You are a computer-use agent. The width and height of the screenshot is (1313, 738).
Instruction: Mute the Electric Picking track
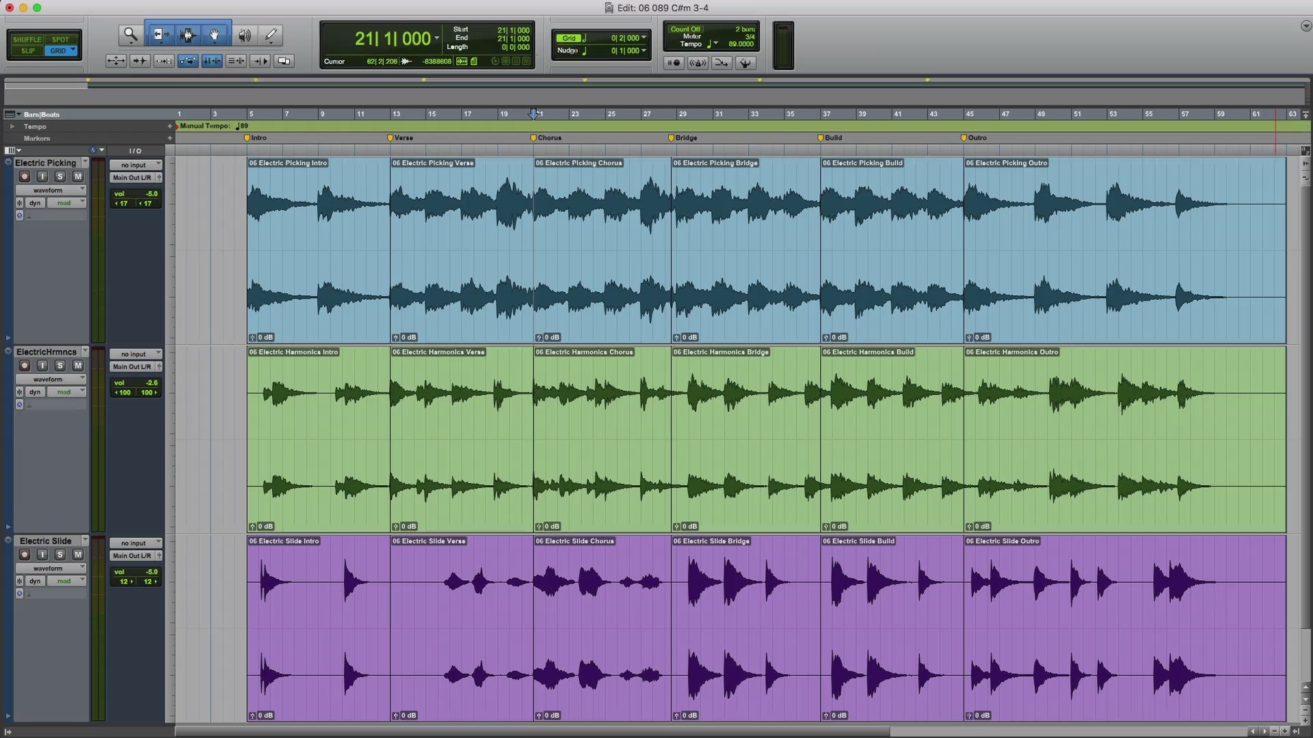[x=77, y=176]
